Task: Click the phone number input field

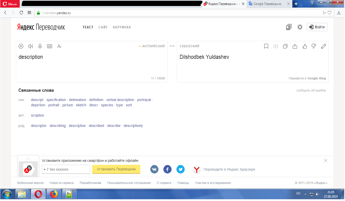Action: click(x=66, y=169)
